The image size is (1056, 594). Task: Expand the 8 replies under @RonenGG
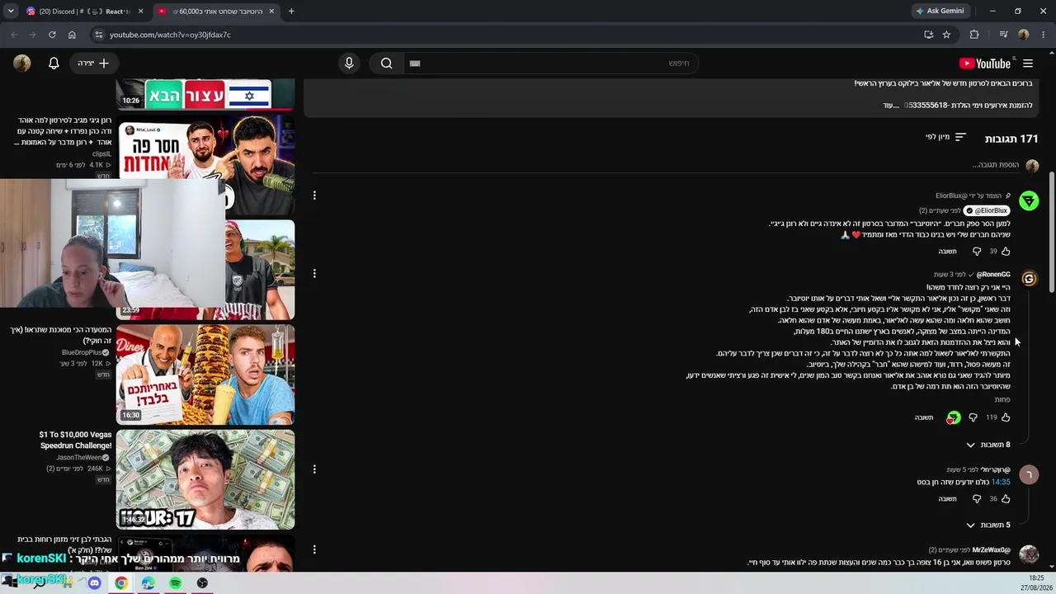(988, 445)
